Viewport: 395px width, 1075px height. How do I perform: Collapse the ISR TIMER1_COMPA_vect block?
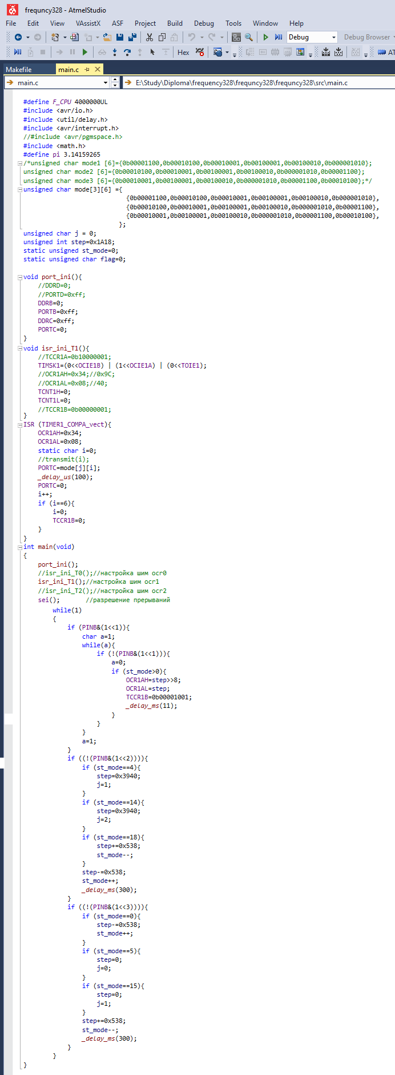click(x=20, y=425)
